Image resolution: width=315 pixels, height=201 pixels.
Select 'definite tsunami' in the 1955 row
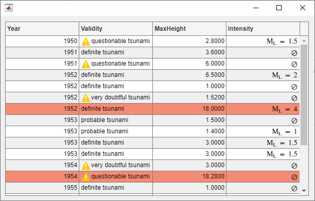102,188
